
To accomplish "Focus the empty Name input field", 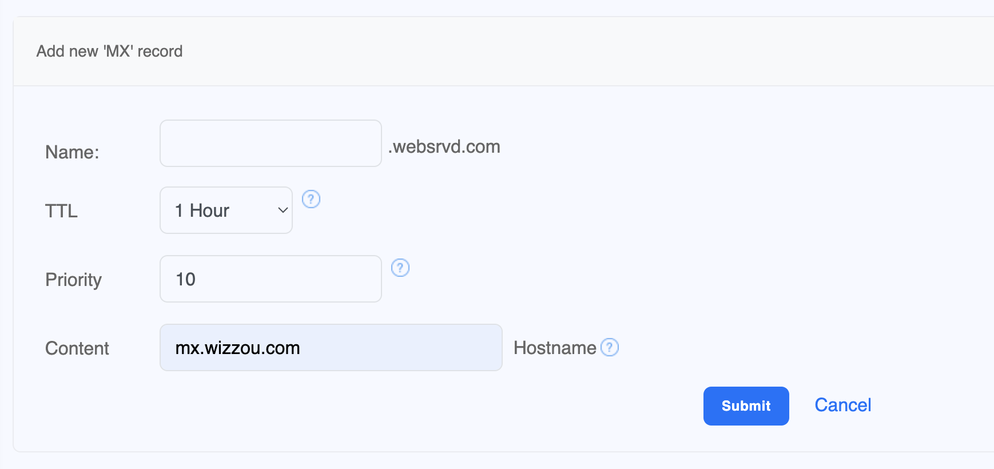I will [x=271, y=144].
